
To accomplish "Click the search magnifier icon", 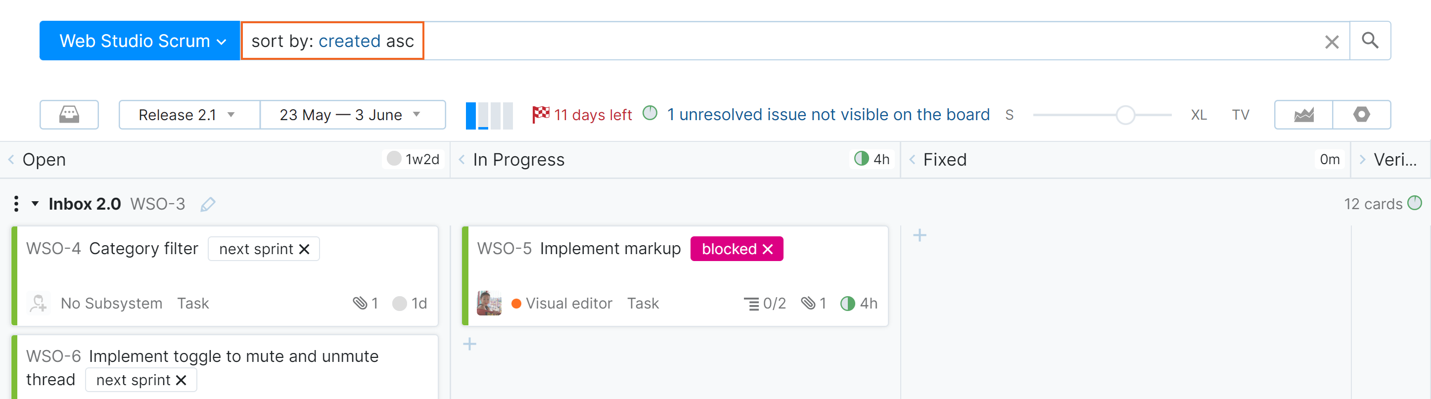I will [1369, 41].
